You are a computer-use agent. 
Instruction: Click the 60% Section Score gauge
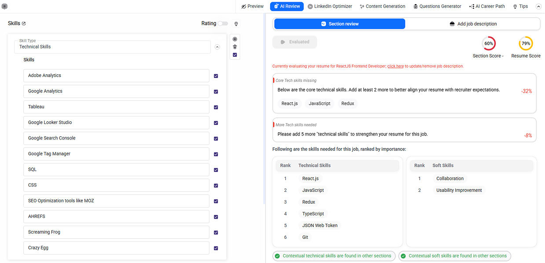(488, 44)
